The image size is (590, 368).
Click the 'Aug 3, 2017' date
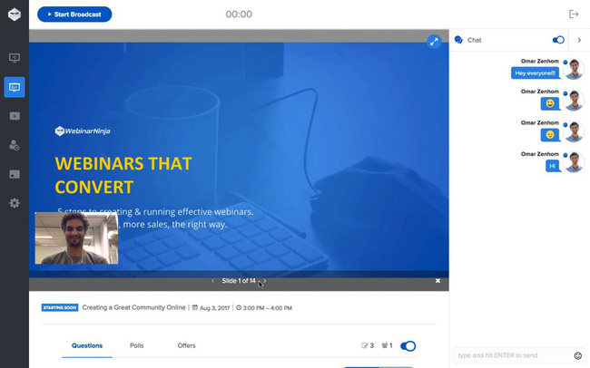[214, 308]
